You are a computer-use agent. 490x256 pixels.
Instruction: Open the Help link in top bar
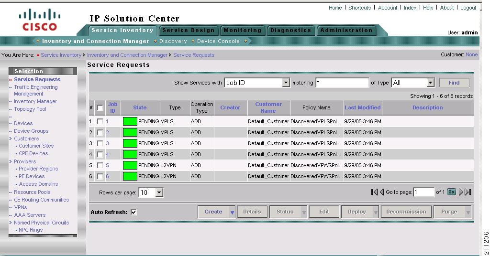[x=428, y=8]
